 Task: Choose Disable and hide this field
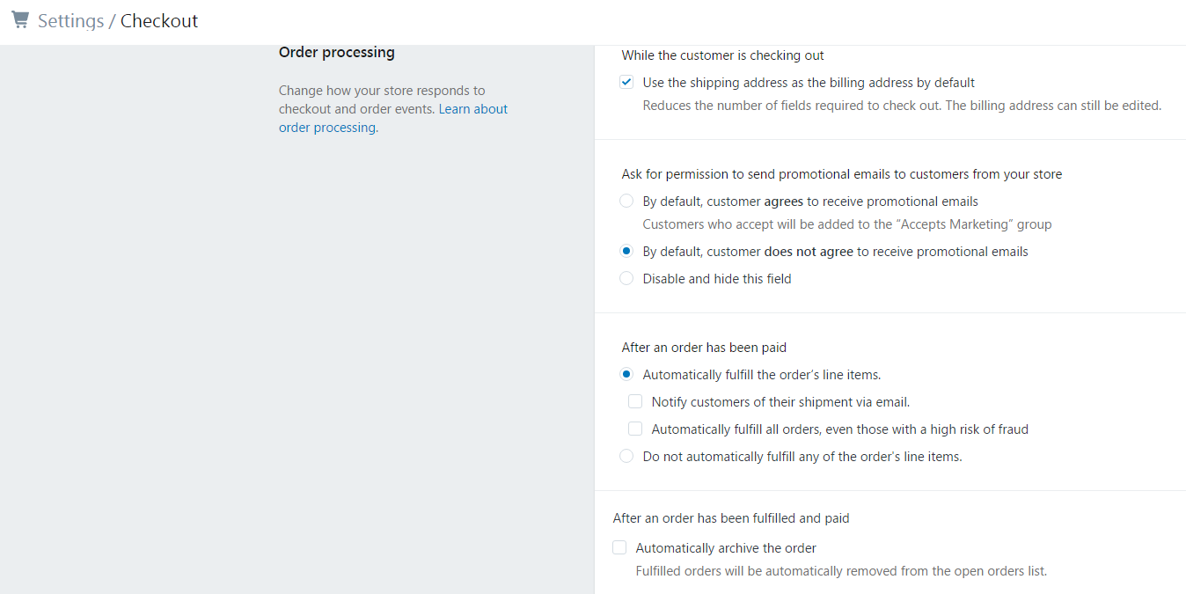pyautogui.click(x=626, y=279)
